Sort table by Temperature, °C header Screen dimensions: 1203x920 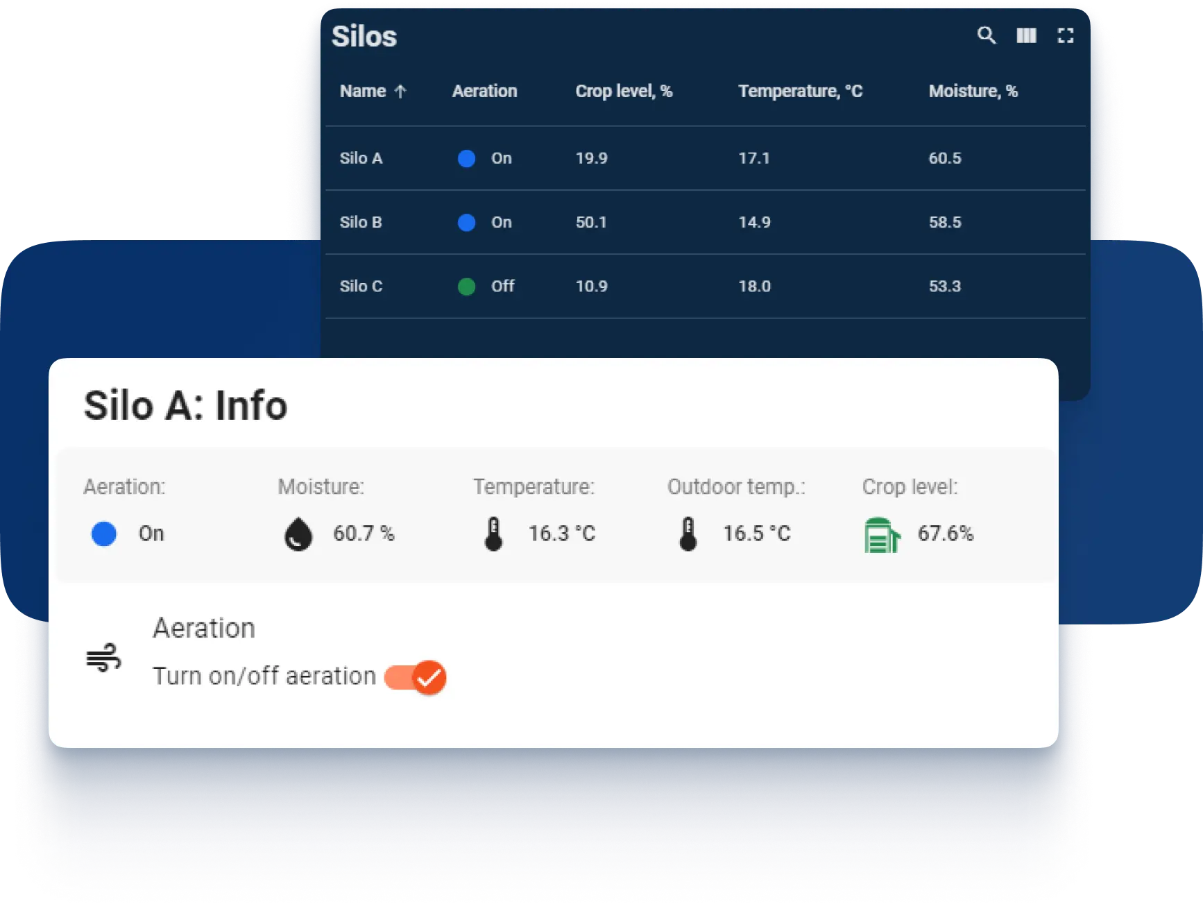tap(800, 92)
